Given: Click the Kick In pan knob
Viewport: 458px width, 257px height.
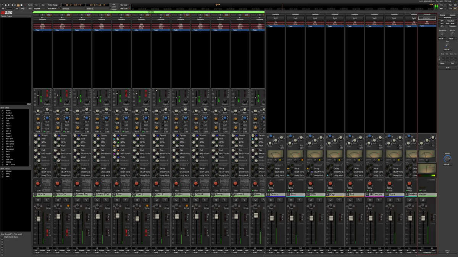Looking at the screenshot, I should (38, 184).
